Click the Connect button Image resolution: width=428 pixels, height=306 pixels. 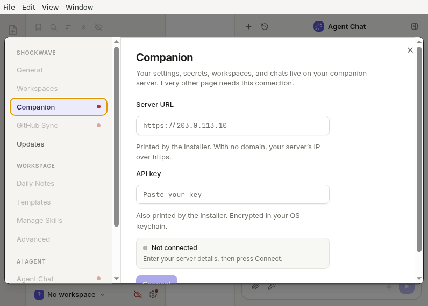156,280
